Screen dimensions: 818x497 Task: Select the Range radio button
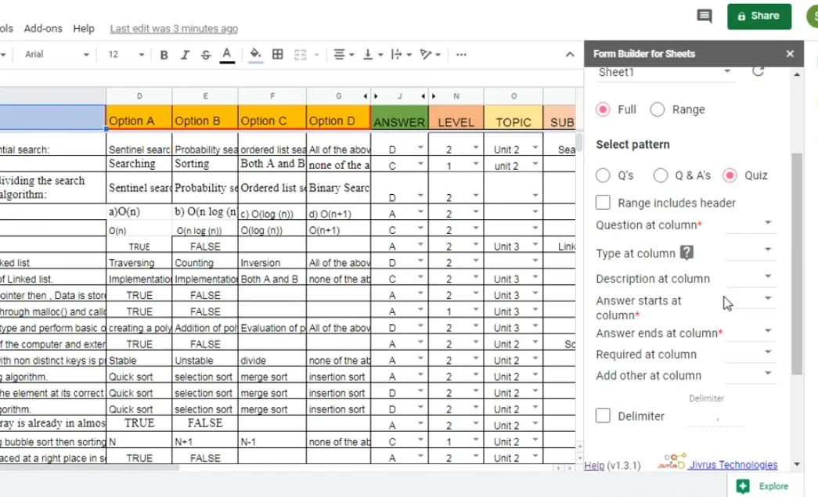point(658,110)
